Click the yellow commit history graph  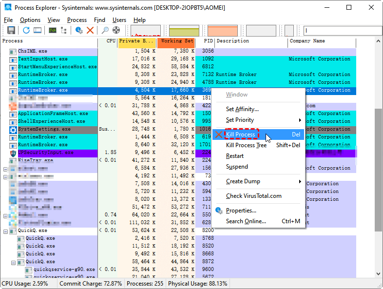tap(184, 31)
